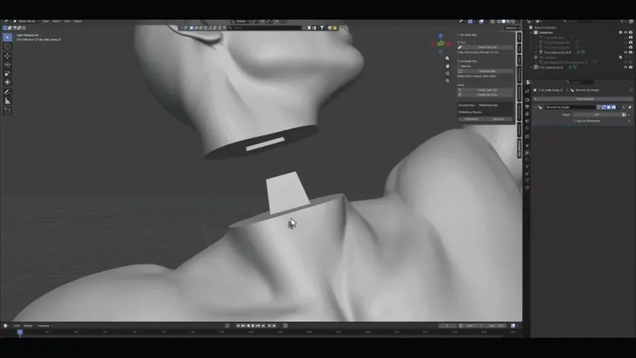Open the Tool tab in Properties editor

tap(527, 91)
